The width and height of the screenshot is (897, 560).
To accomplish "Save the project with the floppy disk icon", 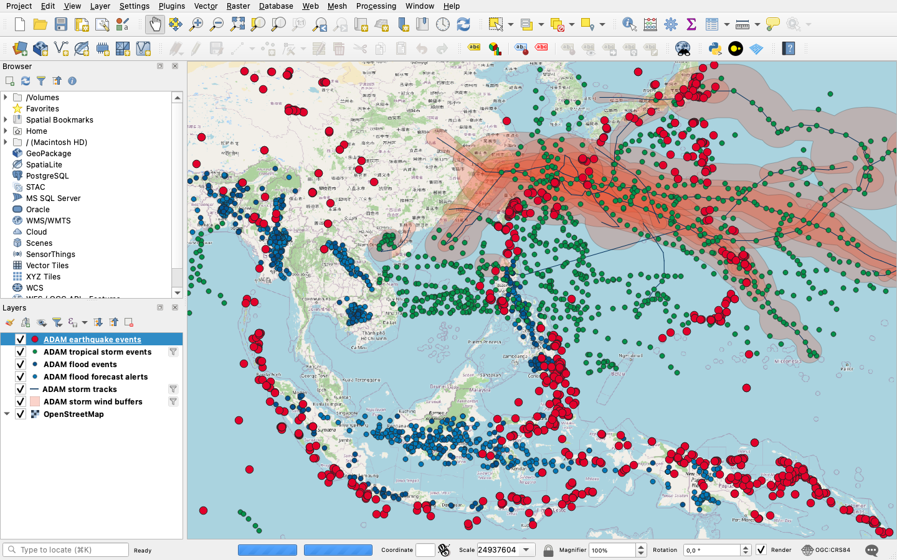I will pos(61,24).
